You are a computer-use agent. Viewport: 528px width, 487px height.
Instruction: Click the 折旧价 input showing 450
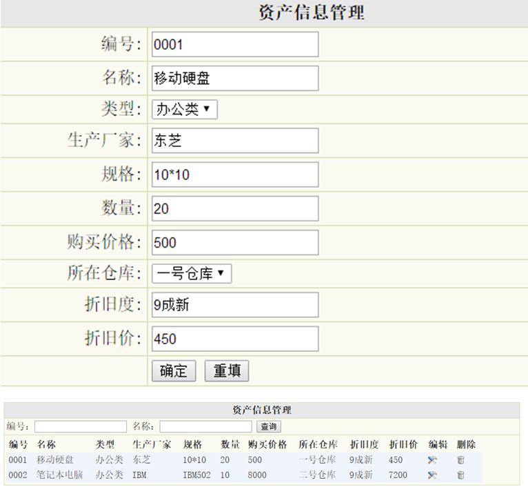pos(235,339)
